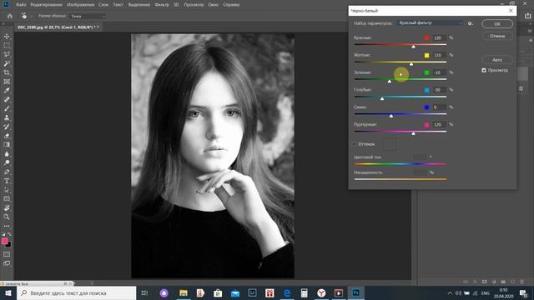The width and height of the screenshot is (534, 300).
Task: Click the tint color swatch box
Action: [390, 144]
